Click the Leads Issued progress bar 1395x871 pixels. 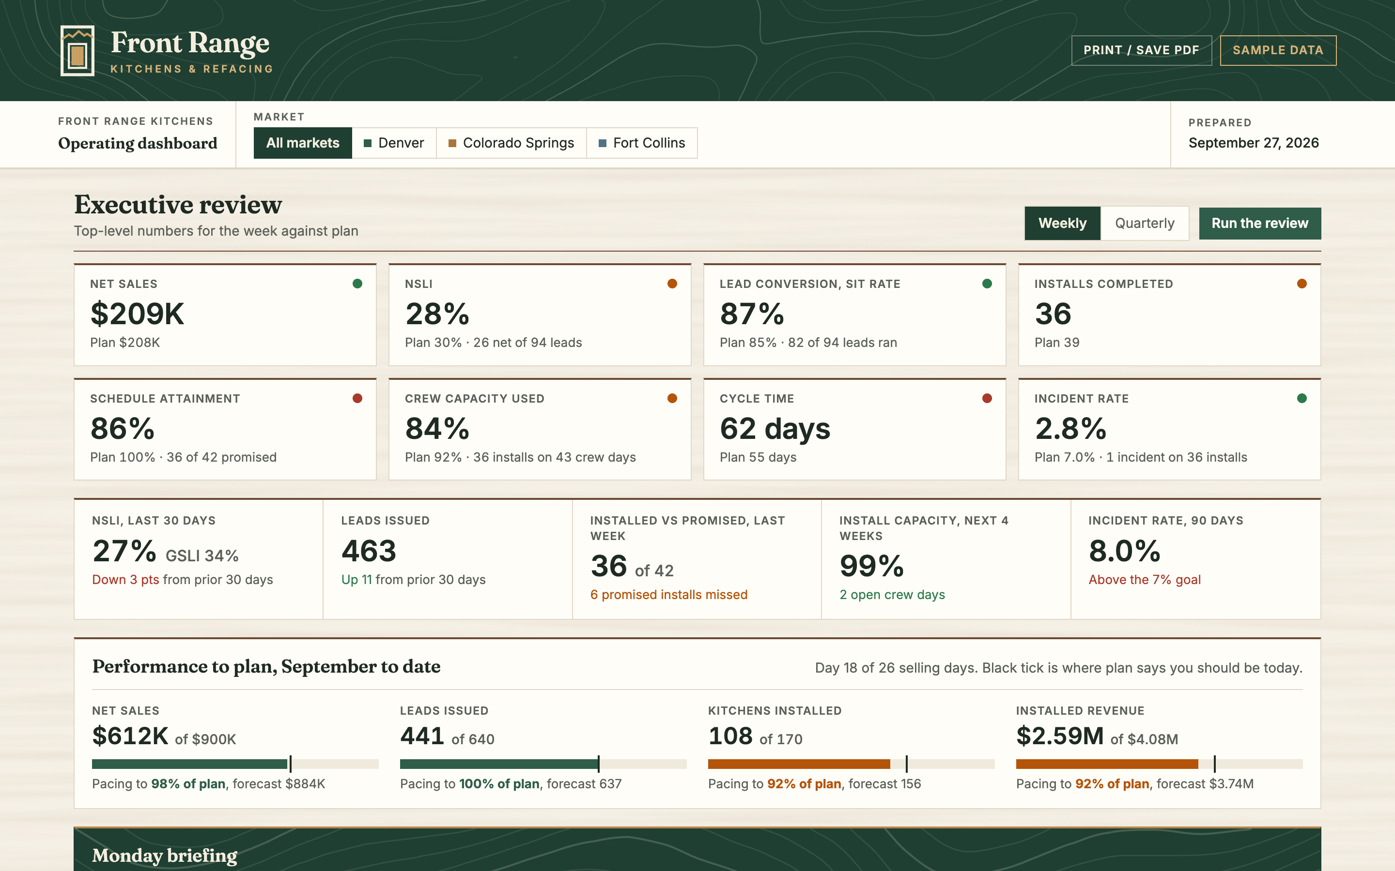pos(543,765)
